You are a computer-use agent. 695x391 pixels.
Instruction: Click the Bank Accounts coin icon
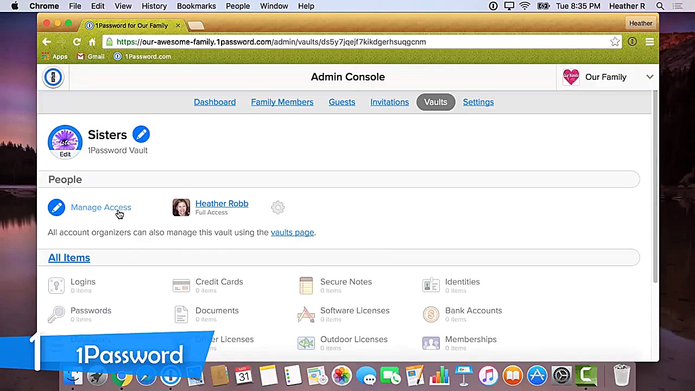coord(431,314)
